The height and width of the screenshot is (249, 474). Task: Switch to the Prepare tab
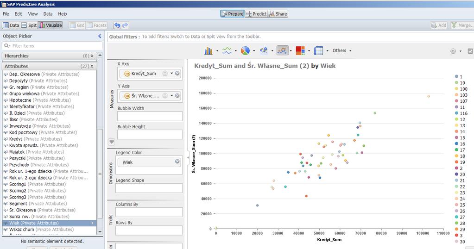pyautogui.click(x=232, y=14)
